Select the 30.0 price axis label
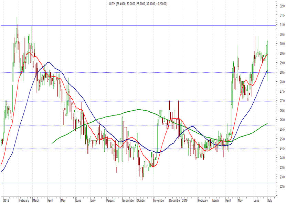 tap(282, 44)
